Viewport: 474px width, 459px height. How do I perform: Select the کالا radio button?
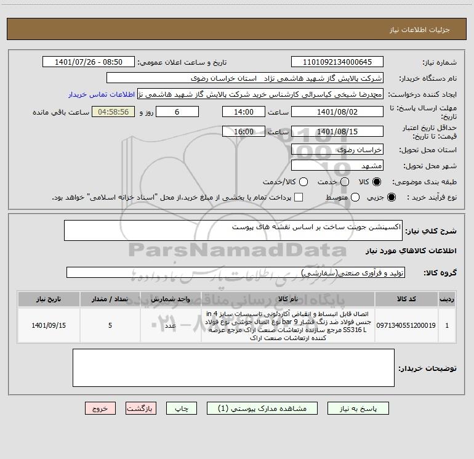click(377, 182)
